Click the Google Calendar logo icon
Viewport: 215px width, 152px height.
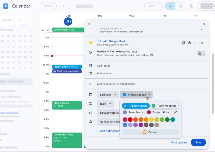click(x=5, y=6)
